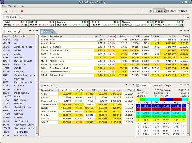Click the Indices tab icon
192x143 pixels.
4,17
